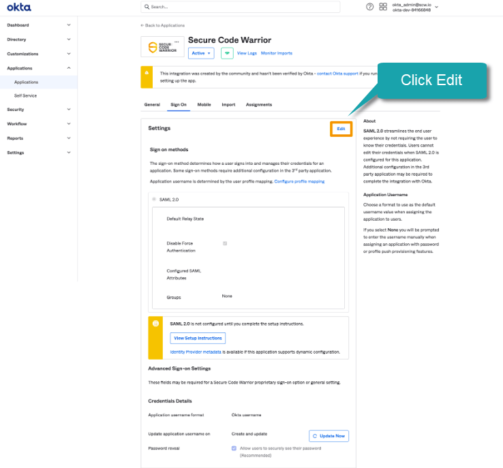Click the Back to Applications arrow
Screen dimensions: 503x468
142,25
